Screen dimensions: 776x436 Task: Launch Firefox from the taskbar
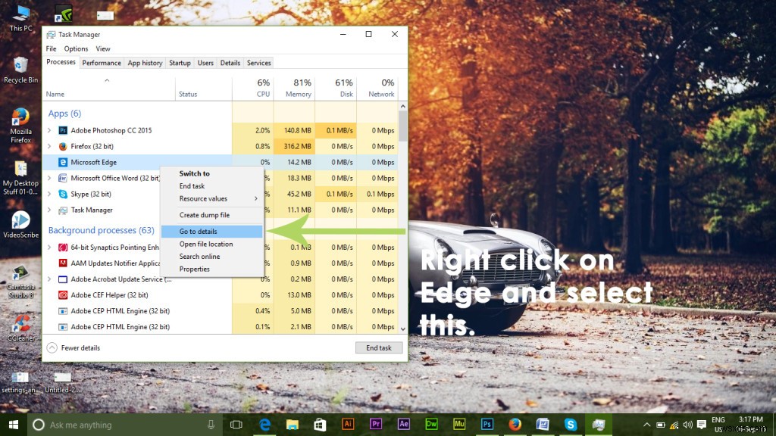pos(514,425)
